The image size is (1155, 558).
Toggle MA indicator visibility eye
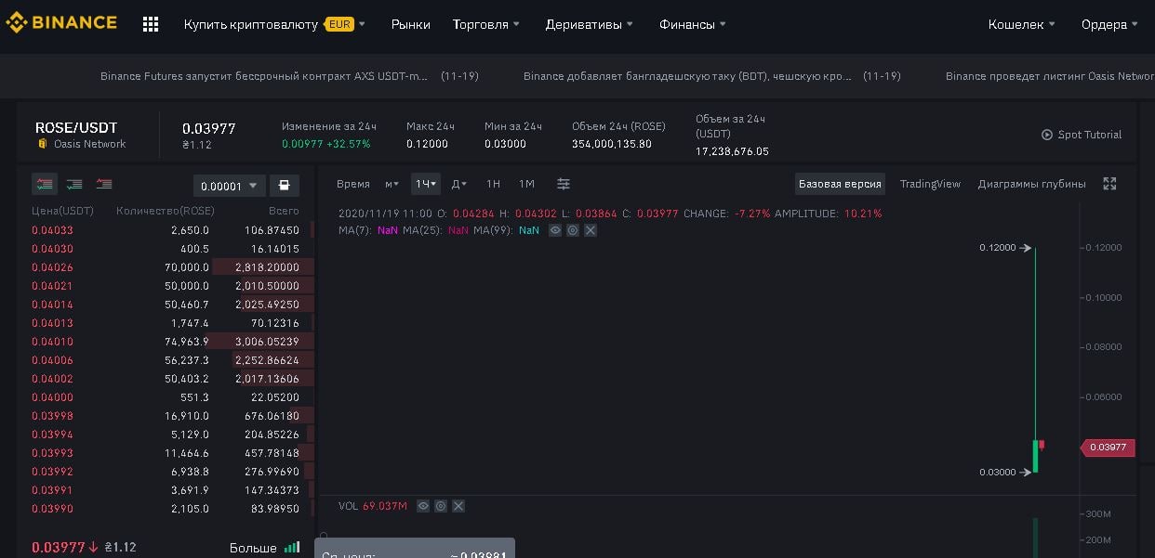tap(555, 230)
